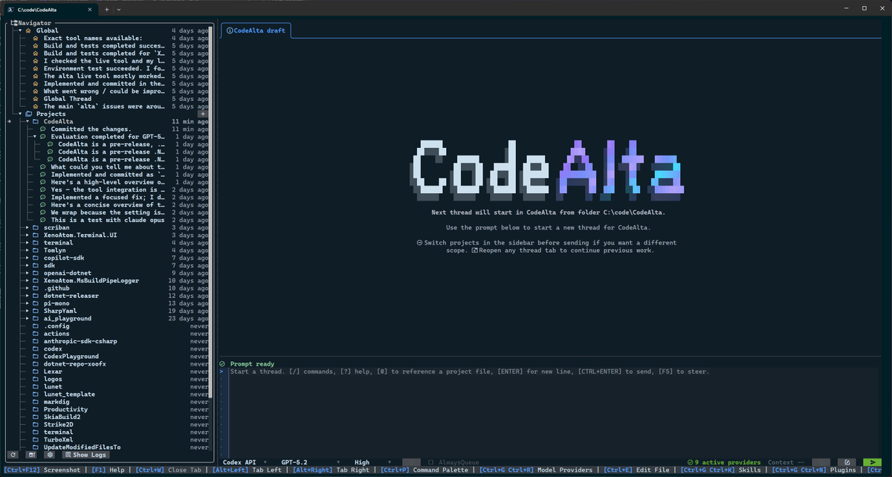Click the icon button between refresh and gear

click(x=31, y=455)
